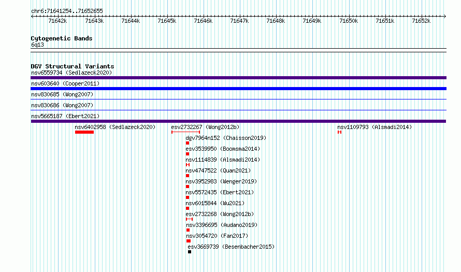Click the DGV Structural Variants track title
This screenshot has width=461, height=272.
(x=73, y=66)
